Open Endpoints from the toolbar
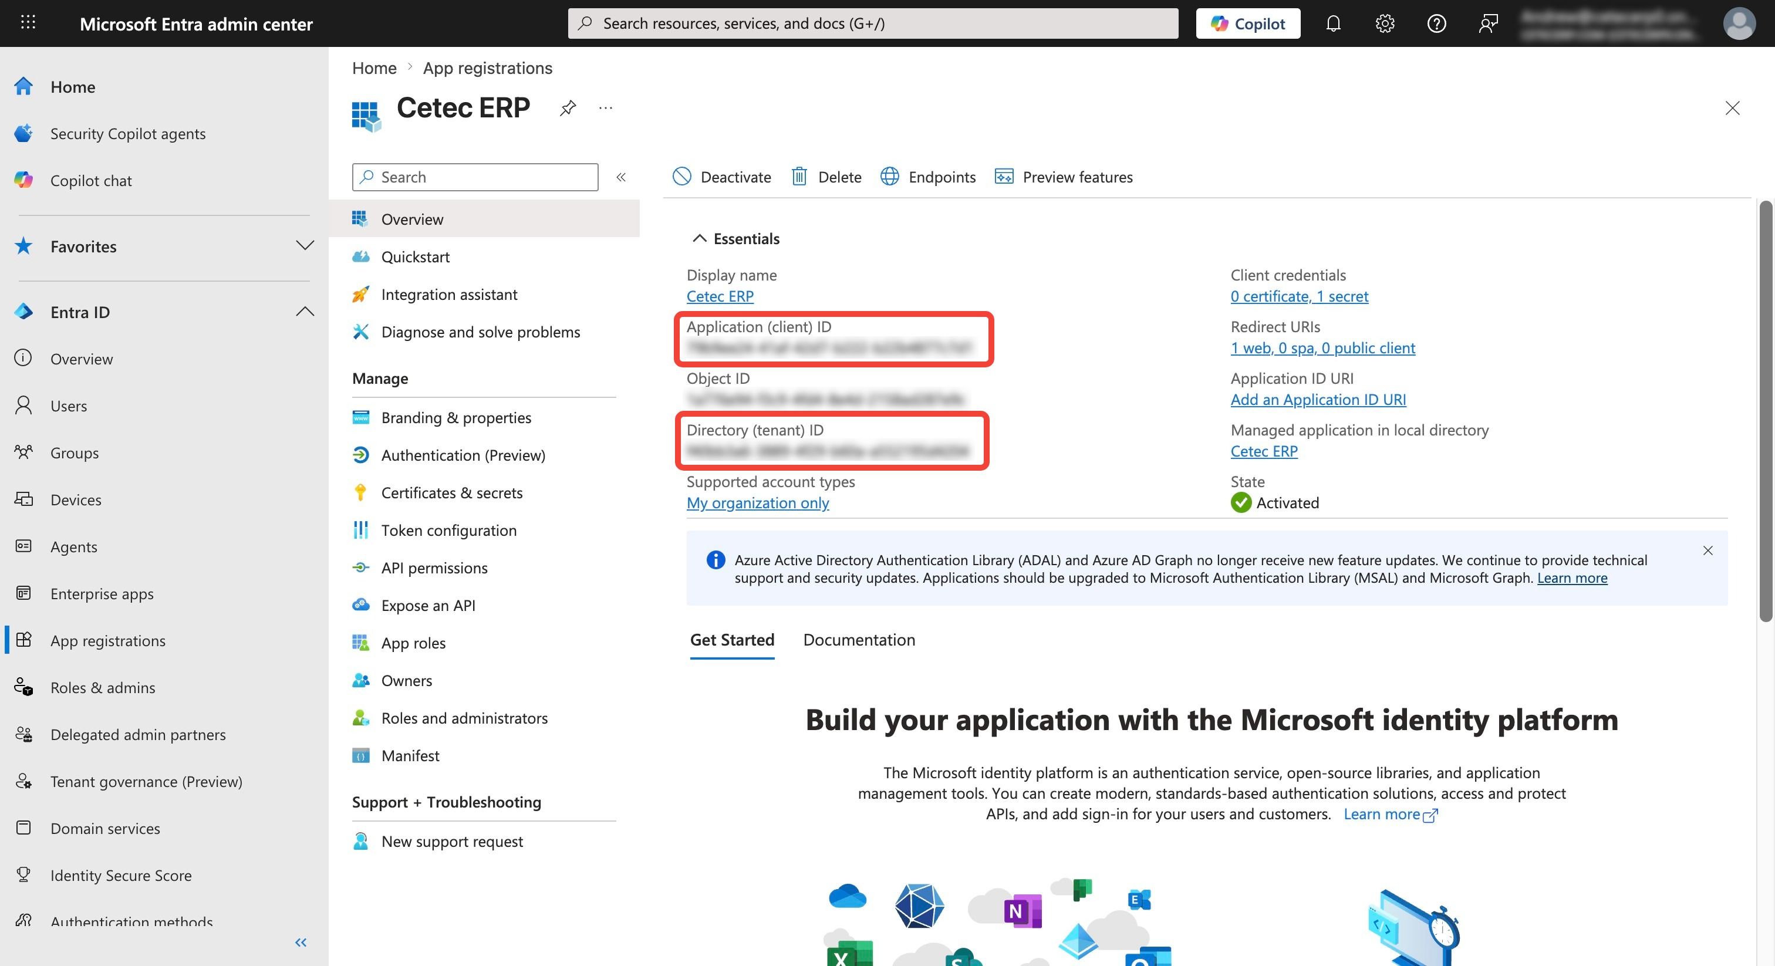Viewport: 1775px width, 966px height. 927,177
